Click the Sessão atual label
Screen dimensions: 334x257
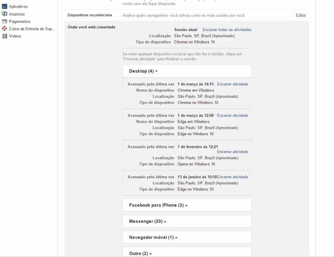click(x=186, y=30)
